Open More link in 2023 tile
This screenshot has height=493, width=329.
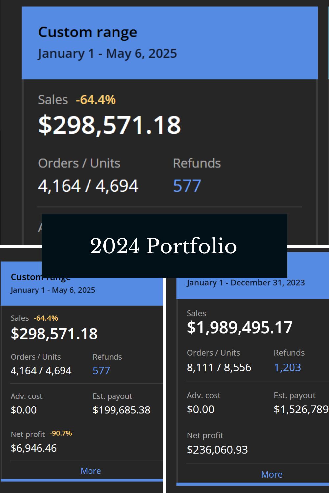tap(272, 474)
